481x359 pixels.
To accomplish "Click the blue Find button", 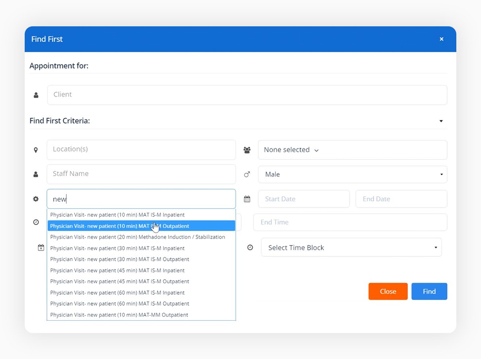I will point(429,291).
